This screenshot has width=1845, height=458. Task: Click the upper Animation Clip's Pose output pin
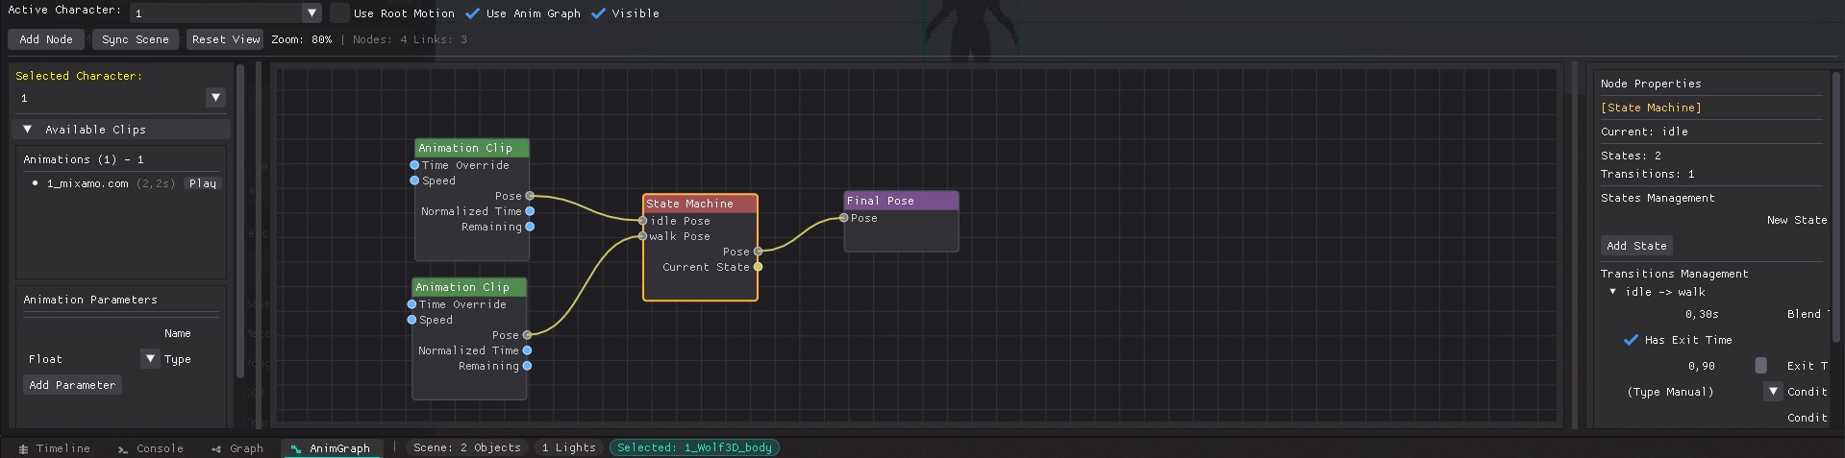pos(530,196)
